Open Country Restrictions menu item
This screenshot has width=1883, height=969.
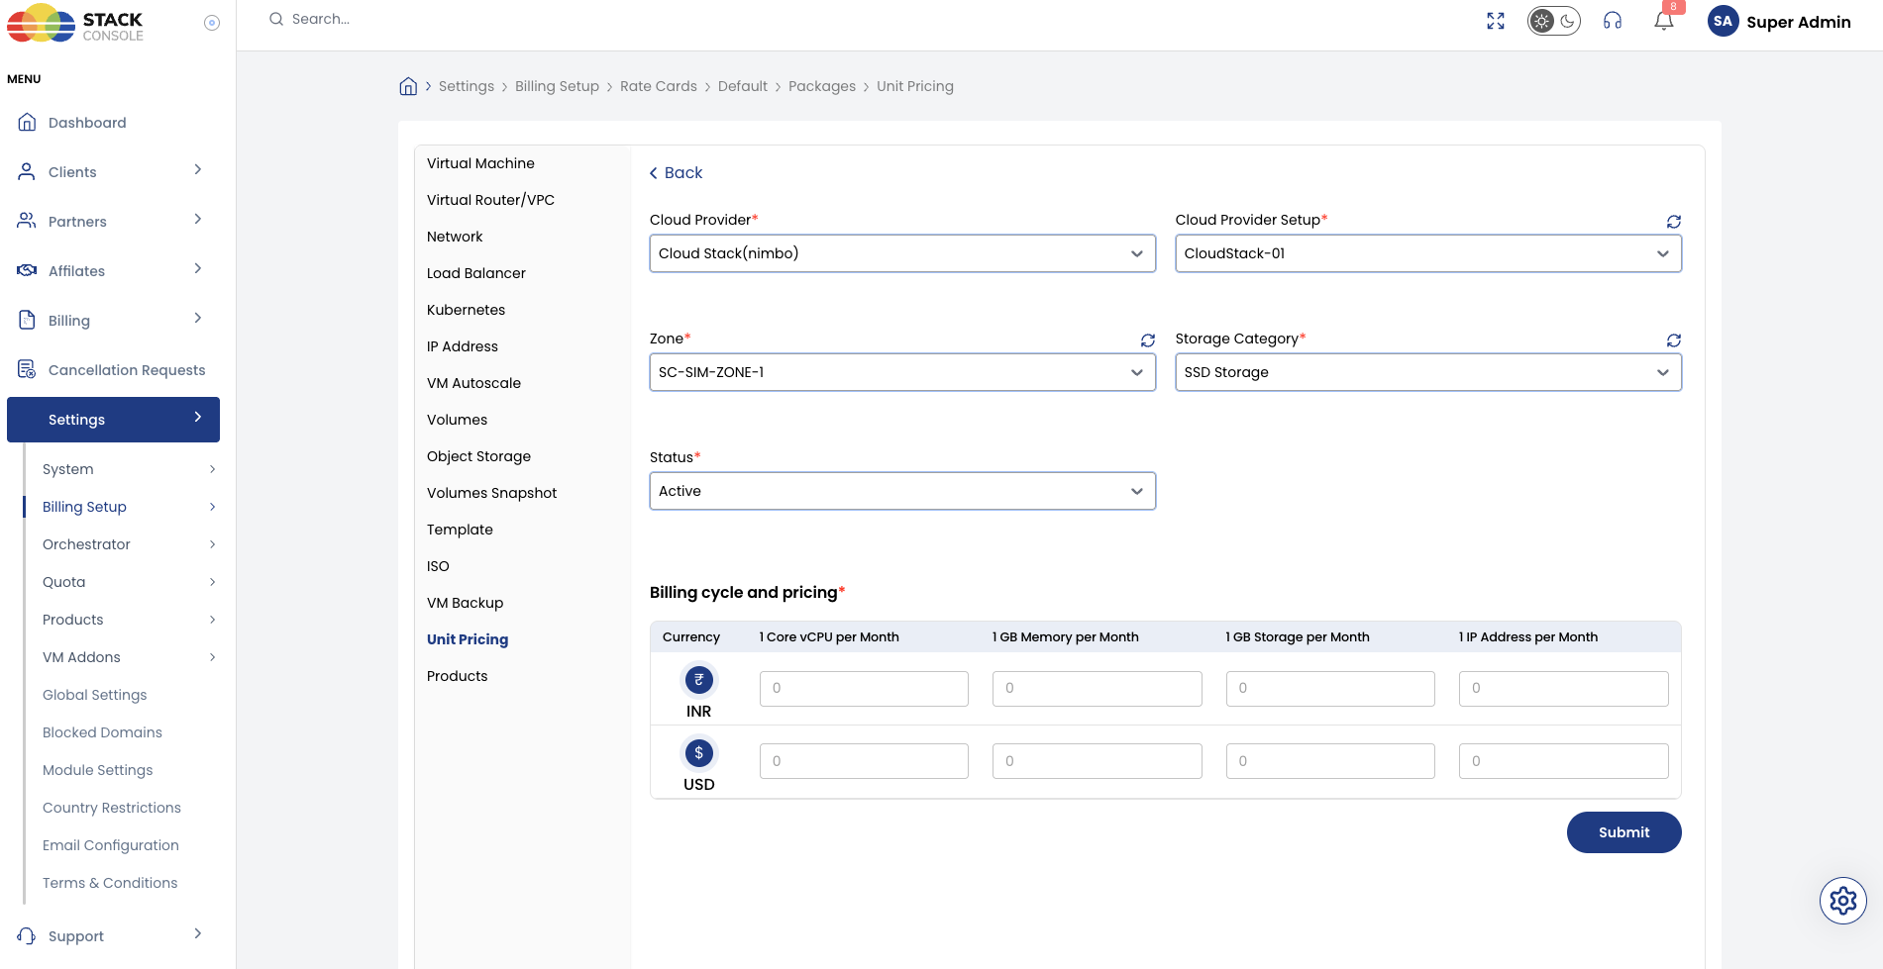point(112,808)
